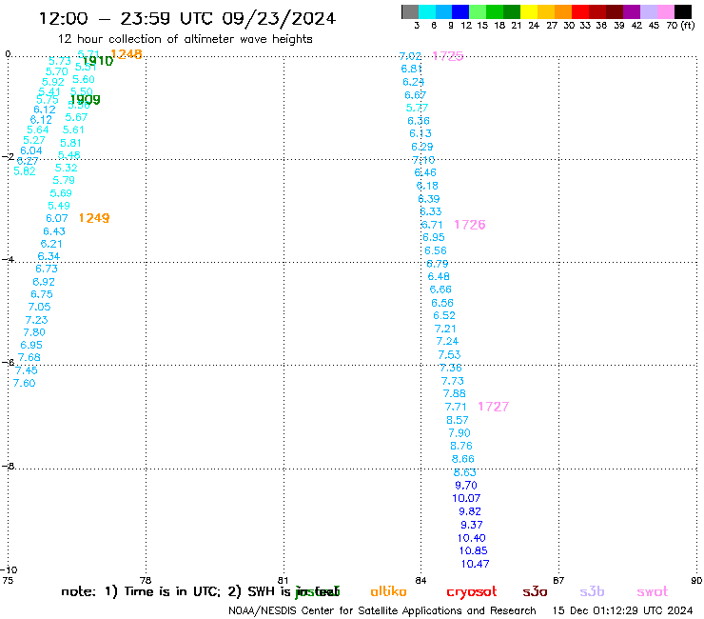704x619 pixels.
Task: Click the 7.02 value beside 1725
Action: click(410, 56)
